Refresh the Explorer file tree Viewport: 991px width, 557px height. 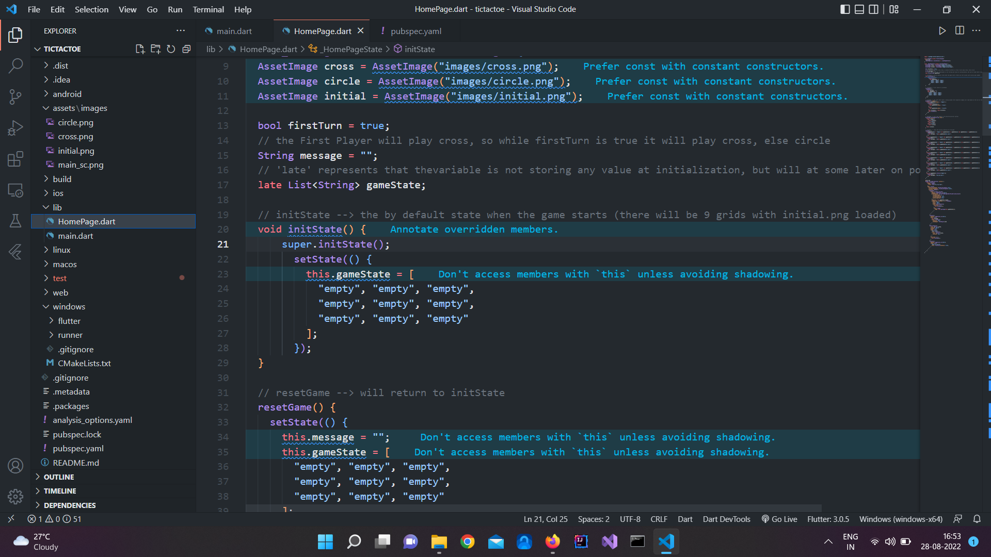(x=171, y=49)
